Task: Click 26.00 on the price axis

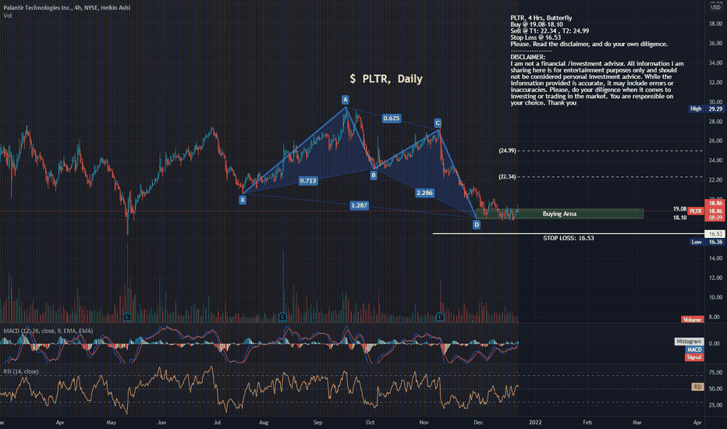Action: tap(715, 140)
